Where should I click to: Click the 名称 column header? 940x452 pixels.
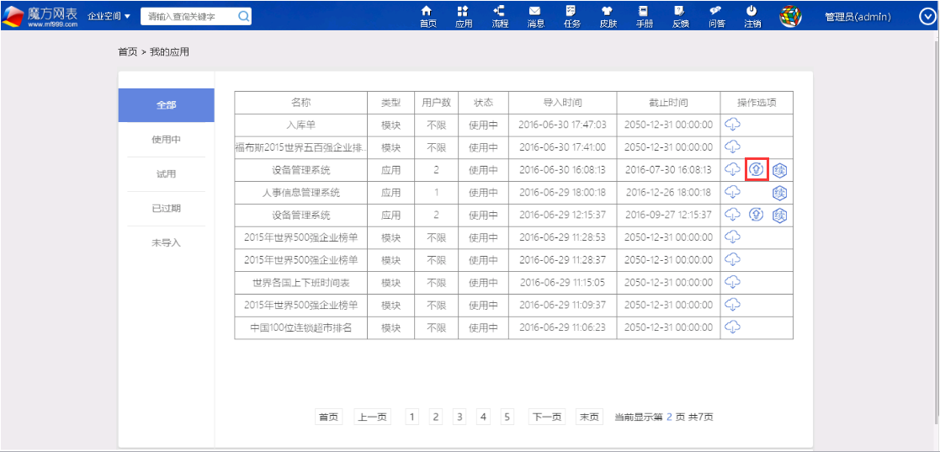(x=301, y=103)
